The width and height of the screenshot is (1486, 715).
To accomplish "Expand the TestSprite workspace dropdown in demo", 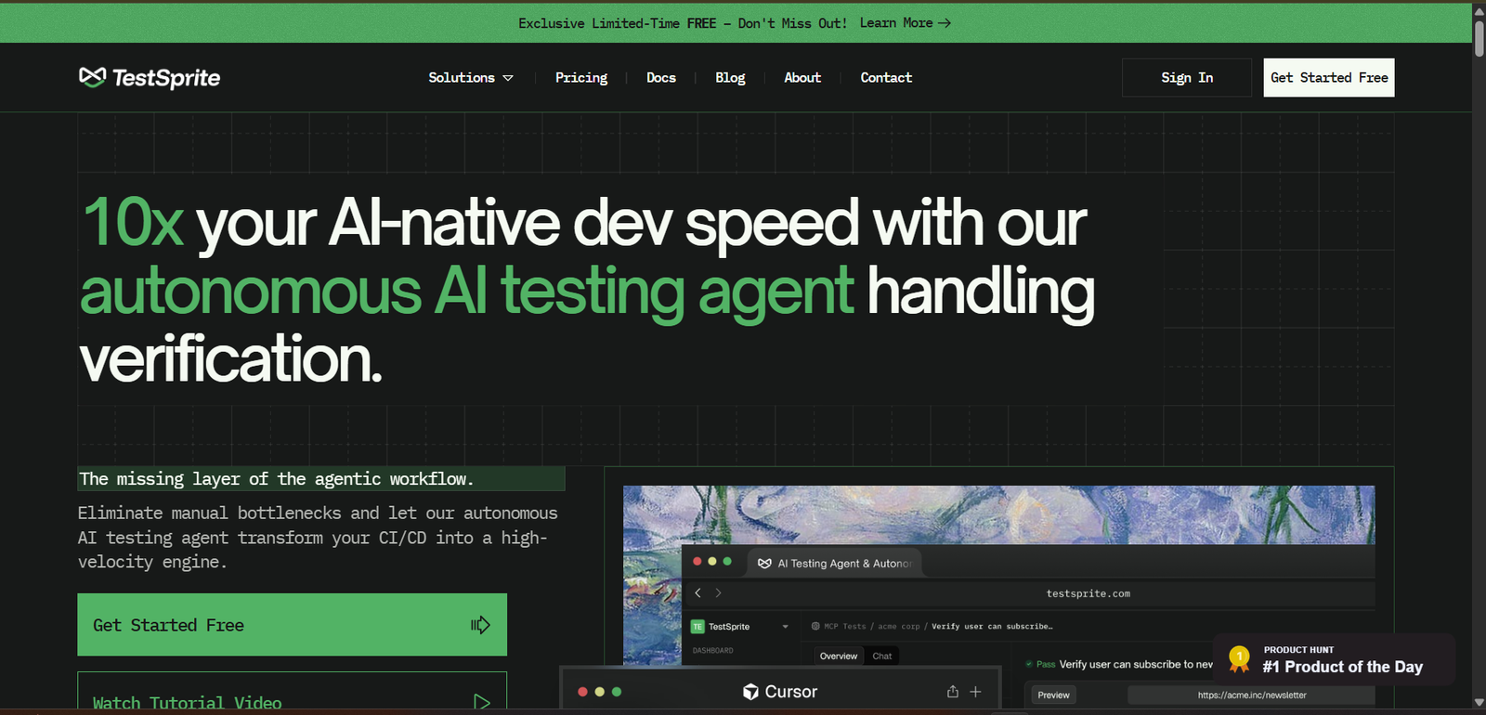I will [x=785, y=627].
